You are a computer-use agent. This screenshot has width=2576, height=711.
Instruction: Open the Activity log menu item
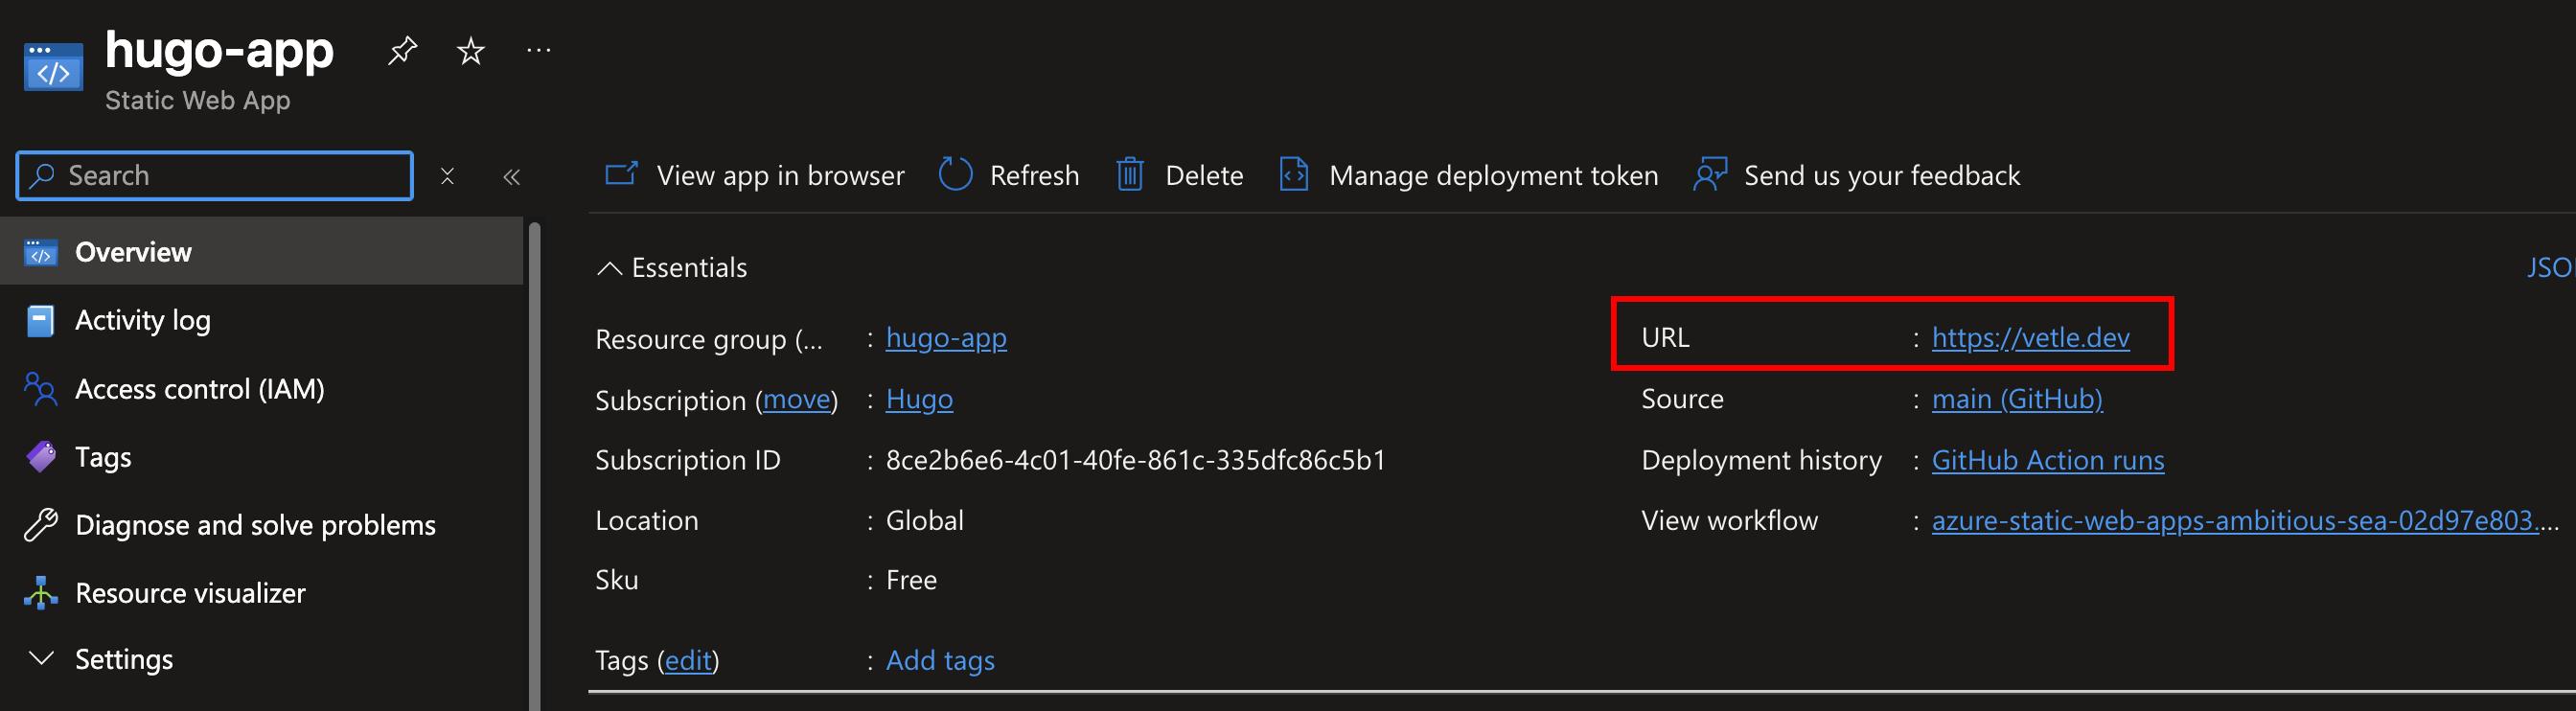pos(142,320)
